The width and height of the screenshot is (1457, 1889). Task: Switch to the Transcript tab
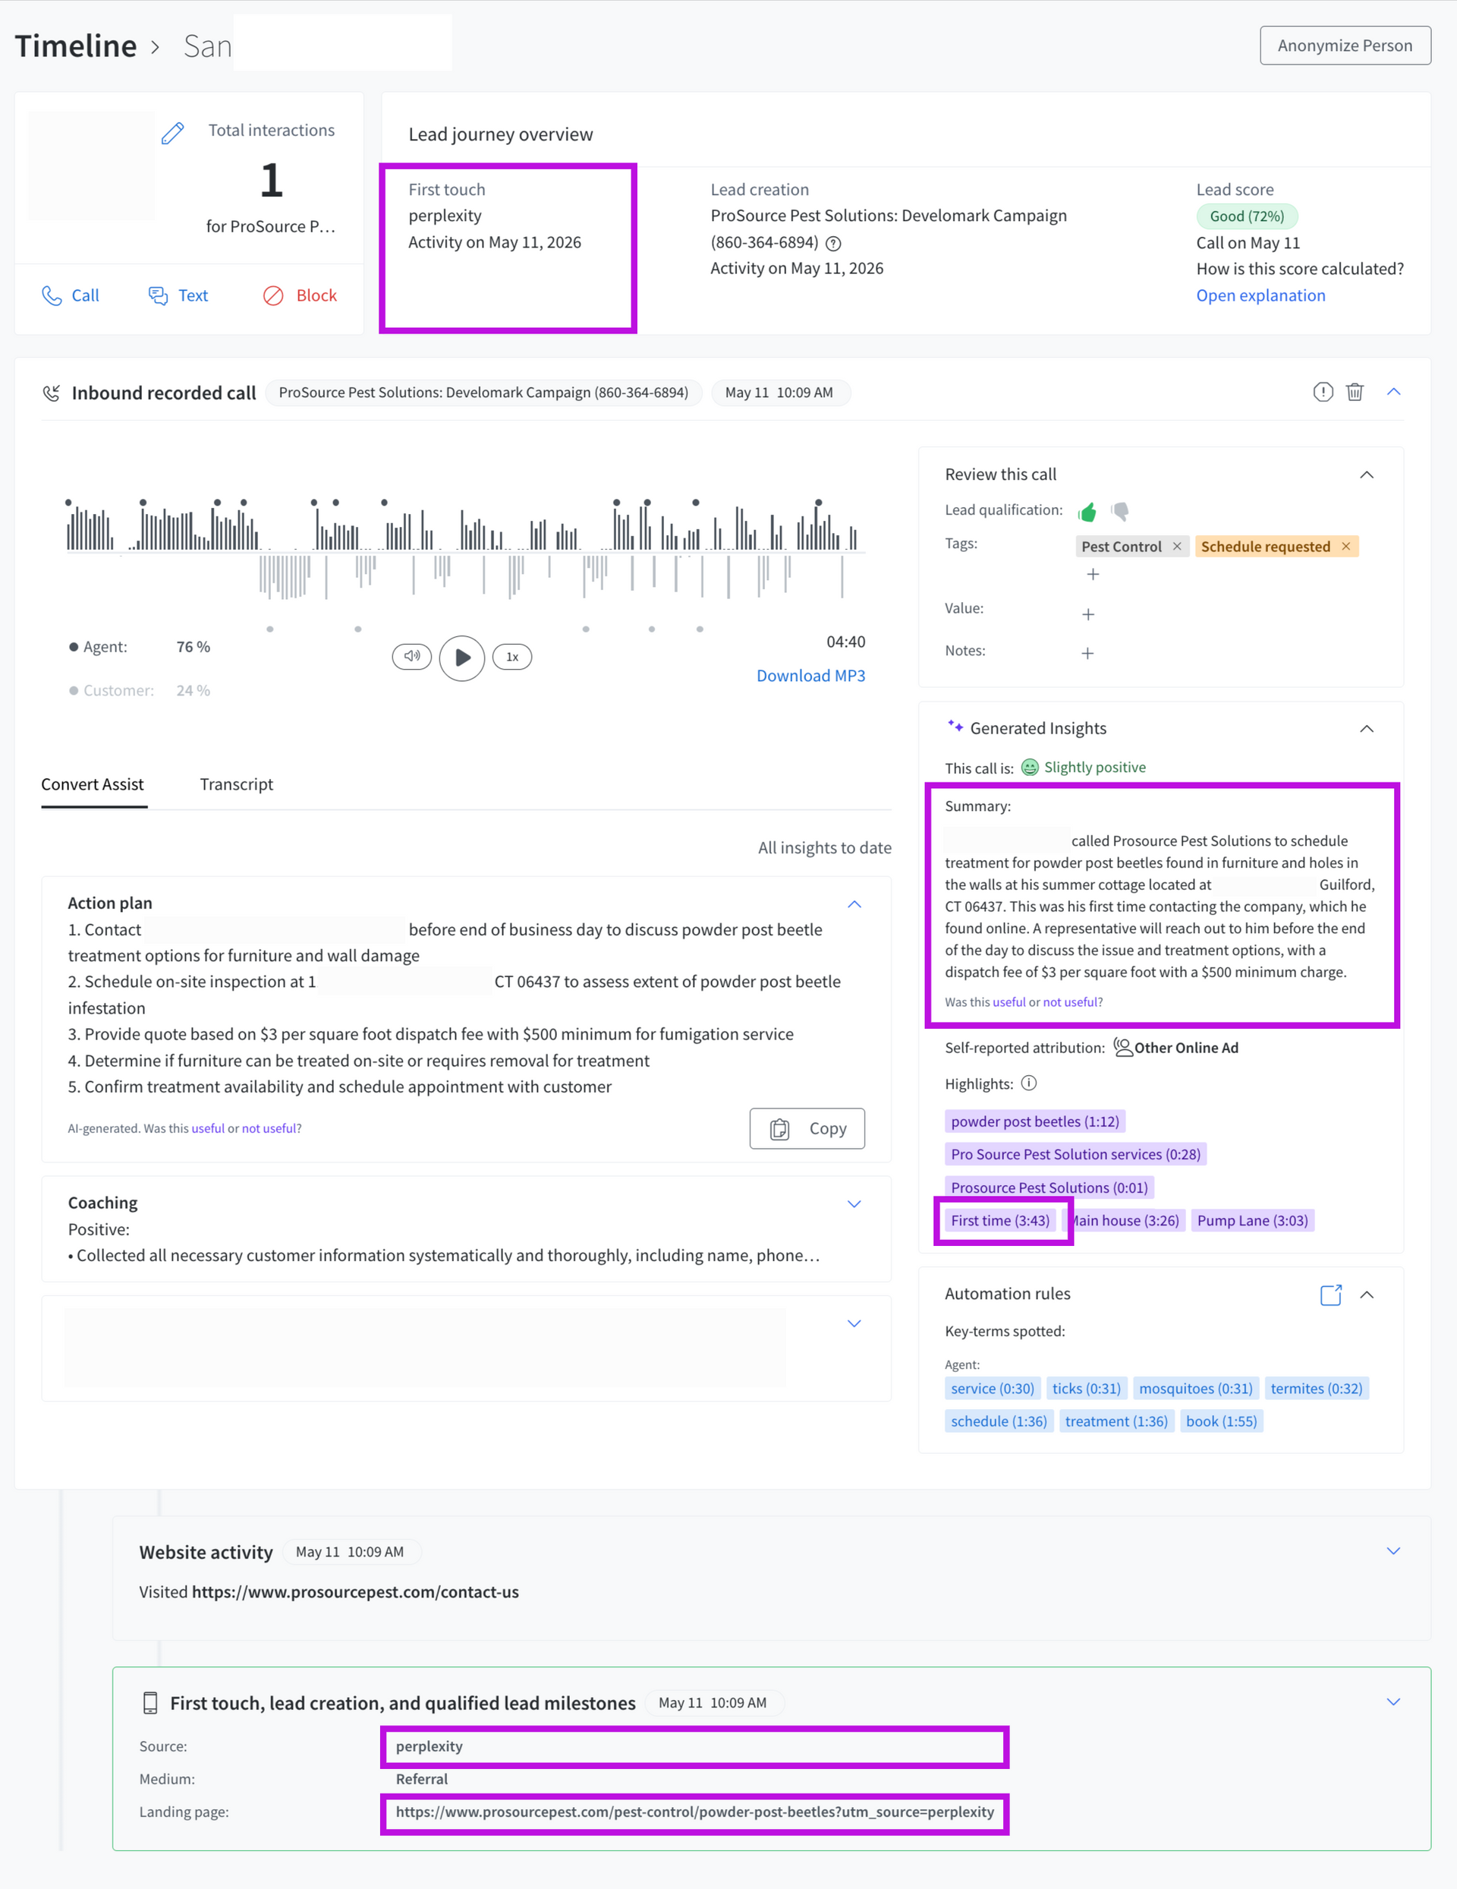[236, 784]
